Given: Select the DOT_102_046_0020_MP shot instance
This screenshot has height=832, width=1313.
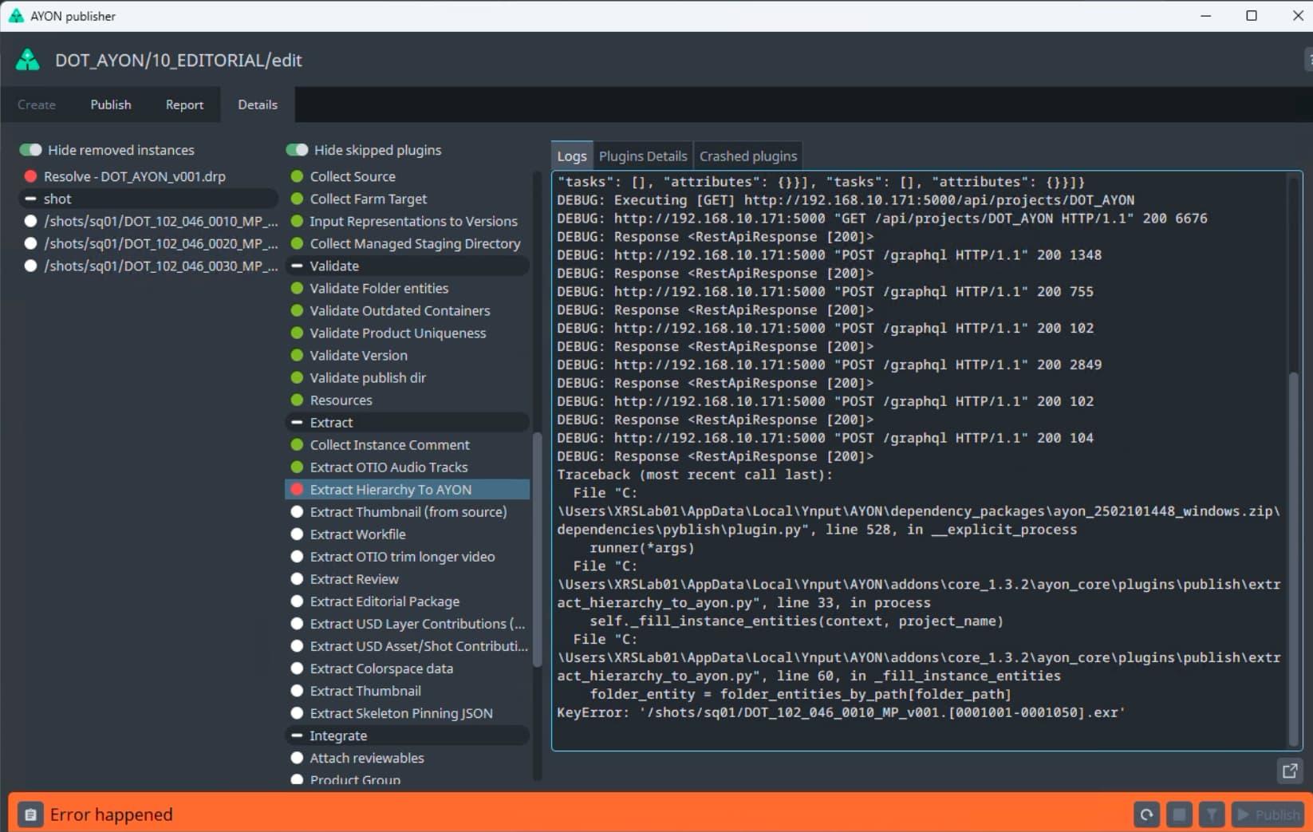Looking at the screenshot, I should (x=160, y=244).
